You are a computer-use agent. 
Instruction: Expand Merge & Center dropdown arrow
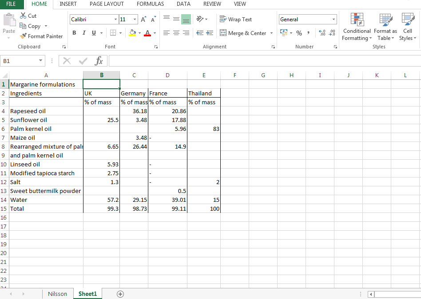coord(271,33)
